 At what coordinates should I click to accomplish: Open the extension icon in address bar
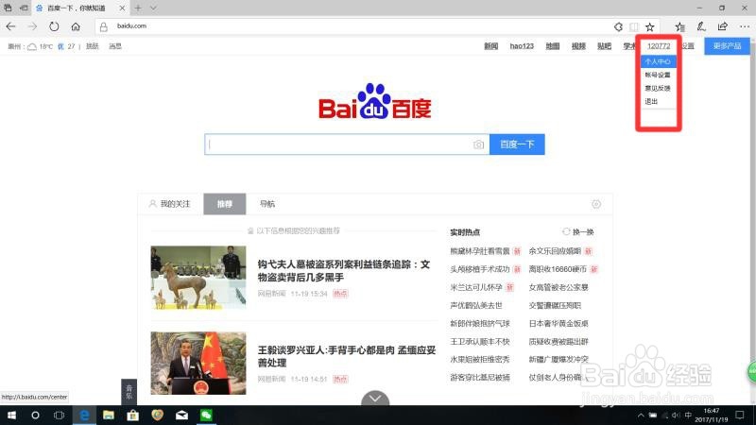pos(618,27)
